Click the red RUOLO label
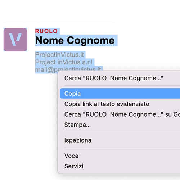Image resolution: width=180 pixels, height=180 pixels. [x=46, y=31]
